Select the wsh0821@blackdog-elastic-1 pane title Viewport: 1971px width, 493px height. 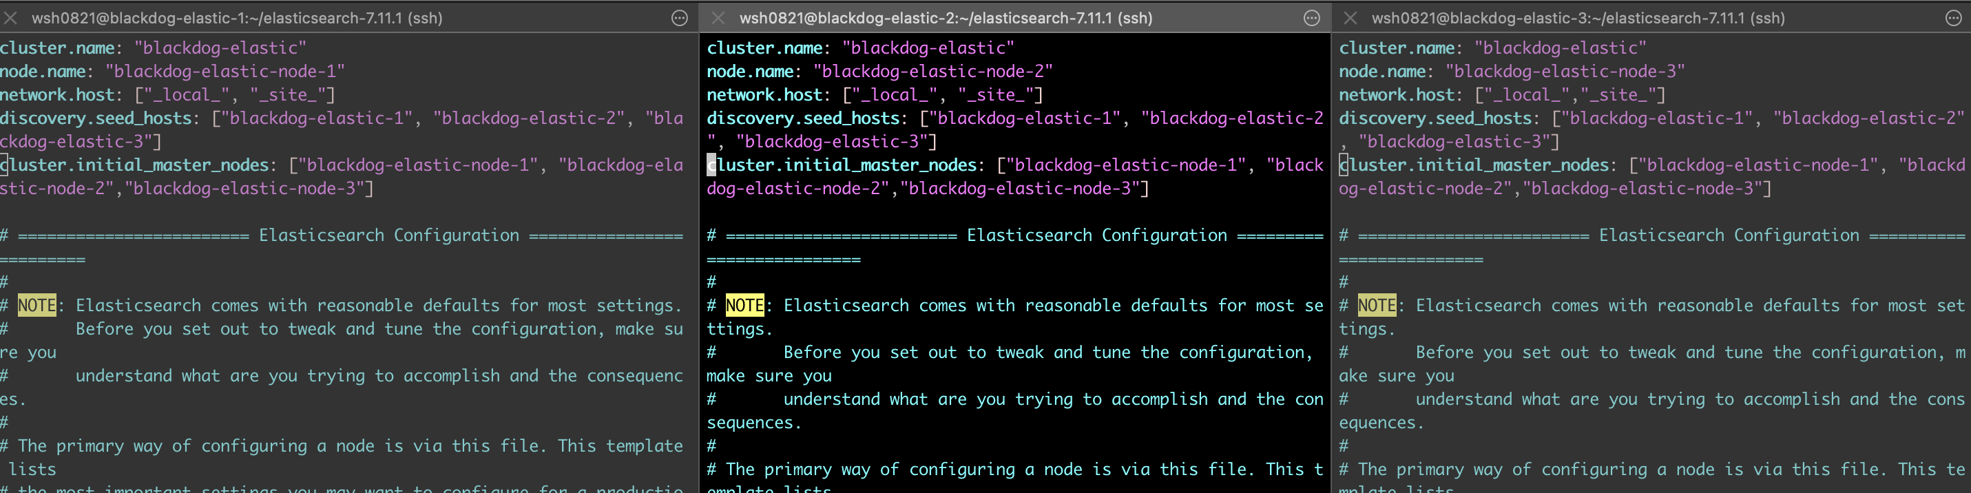coord(237,18)
